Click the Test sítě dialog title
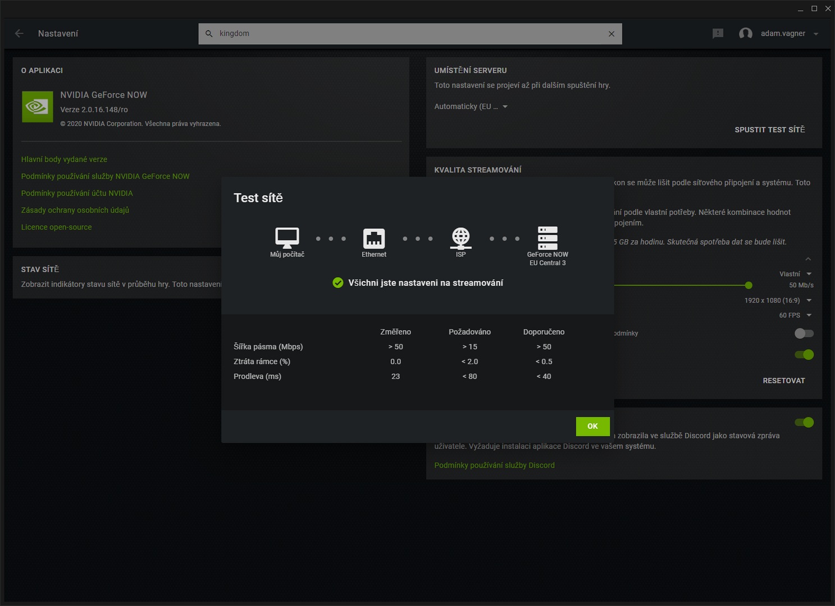 [258, 198]
